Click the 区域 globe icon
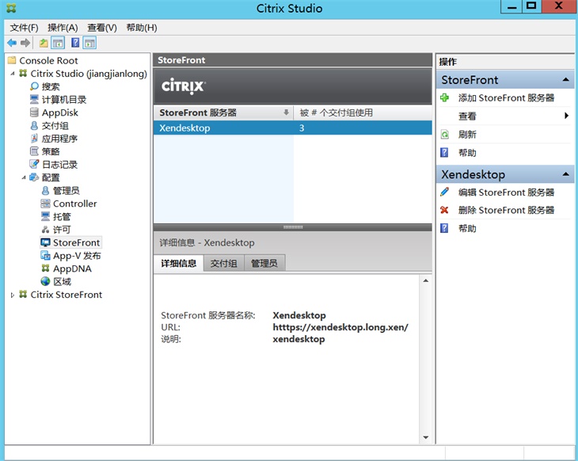 pos(45,281)
